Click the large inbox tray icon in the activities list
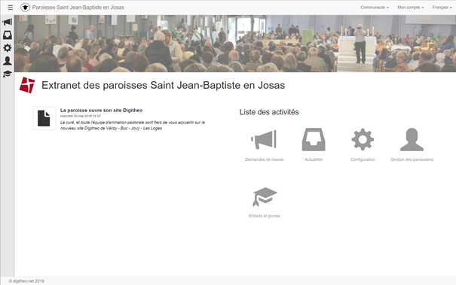The image size is (456, 285). [x=314, y=140]
